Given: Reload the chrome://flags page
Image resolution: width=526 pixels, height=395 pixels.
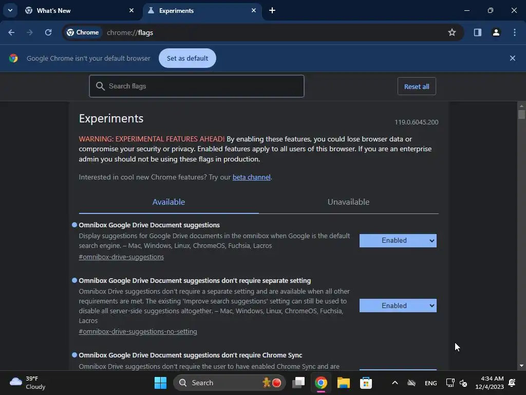Looking at the screenshot, I should 48,32.
